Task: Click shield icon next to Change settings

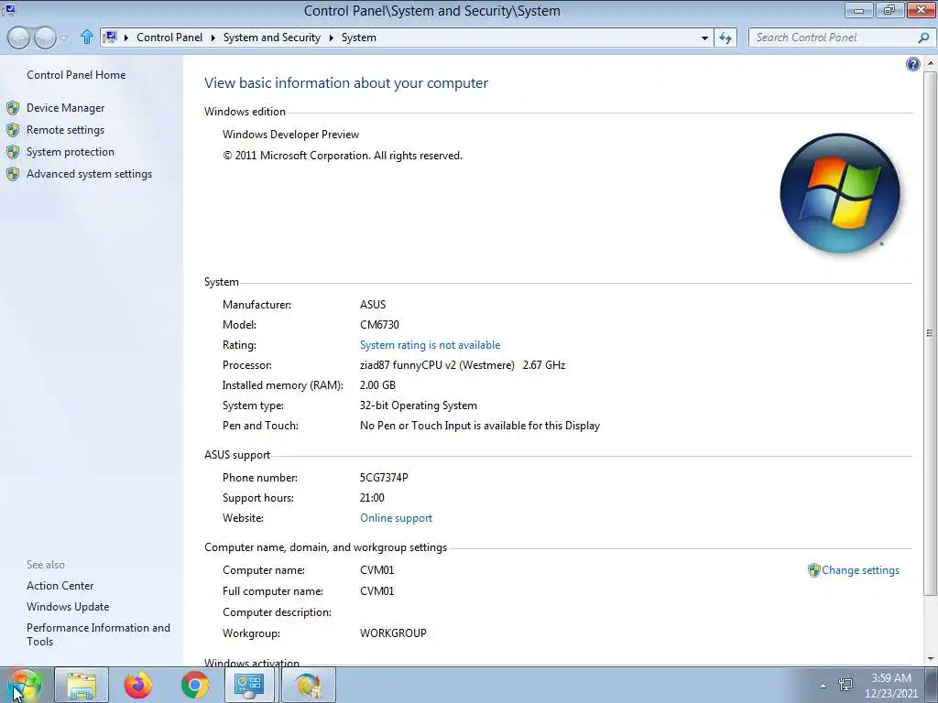Action: 813,570
